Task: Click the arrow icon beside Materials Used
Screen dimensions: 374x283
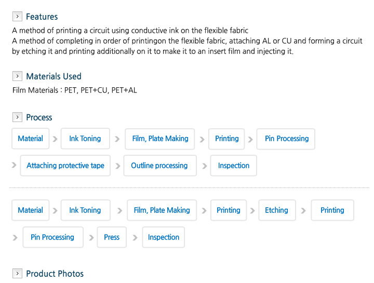Action: (x=17, y=76)
